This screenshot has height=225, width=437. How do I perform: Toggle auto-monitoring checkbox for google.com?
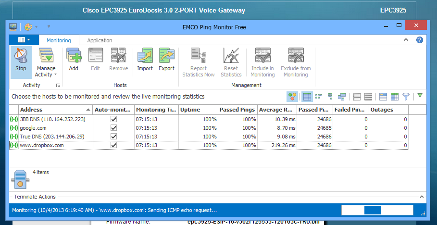pos(113,128)
